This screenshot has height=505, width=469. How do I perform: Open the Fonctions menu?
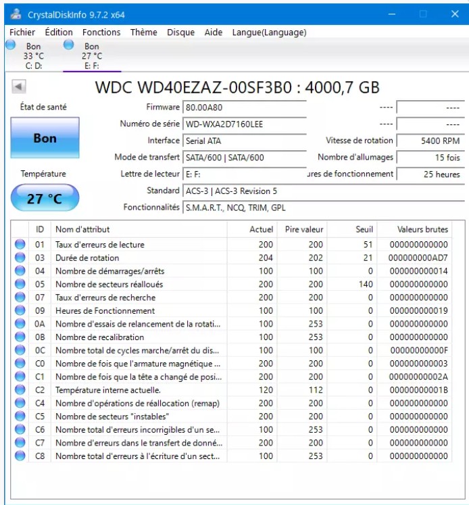tap(101, 32)
